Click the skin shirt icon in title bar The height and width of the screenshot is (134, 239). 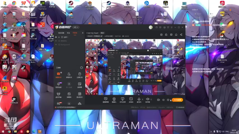pos(168,27)
